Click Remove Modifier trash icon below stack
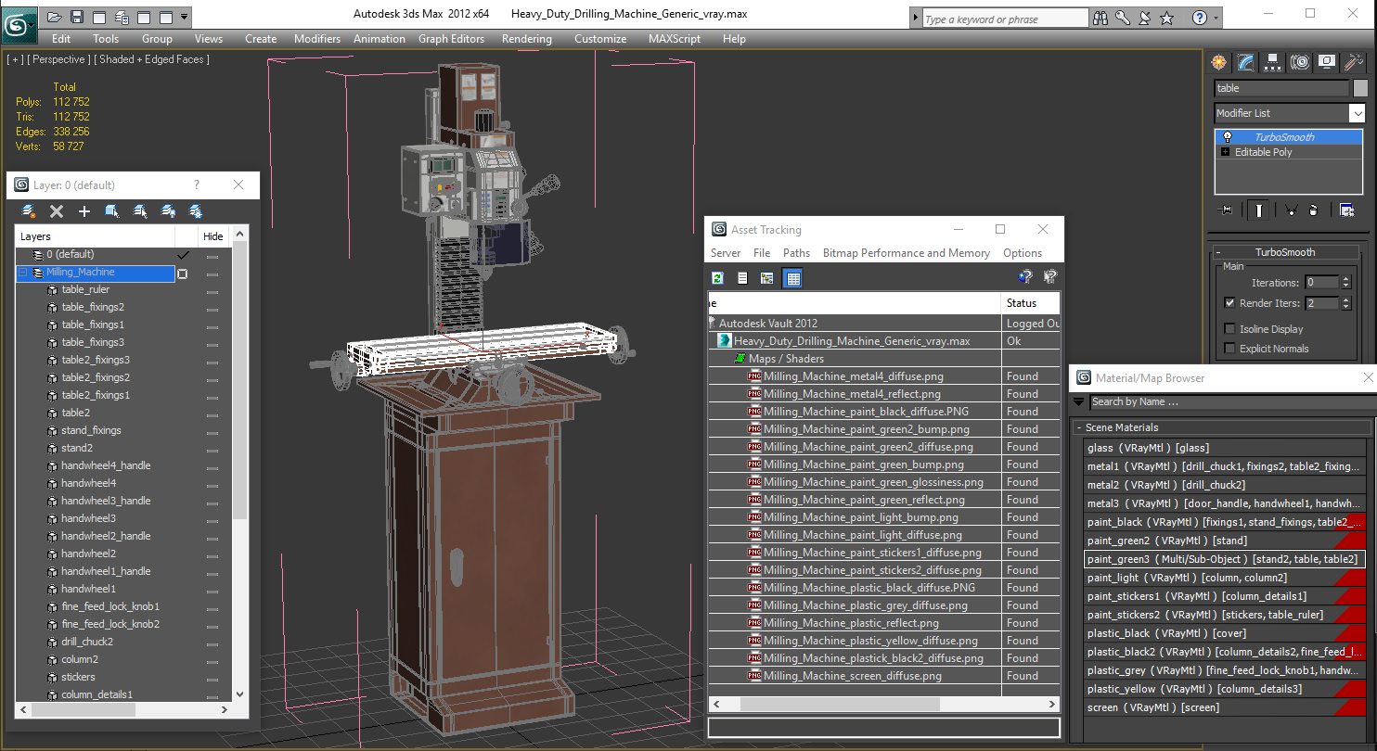The width and height of the screenshot is (1377, 751). point(1312,210)
